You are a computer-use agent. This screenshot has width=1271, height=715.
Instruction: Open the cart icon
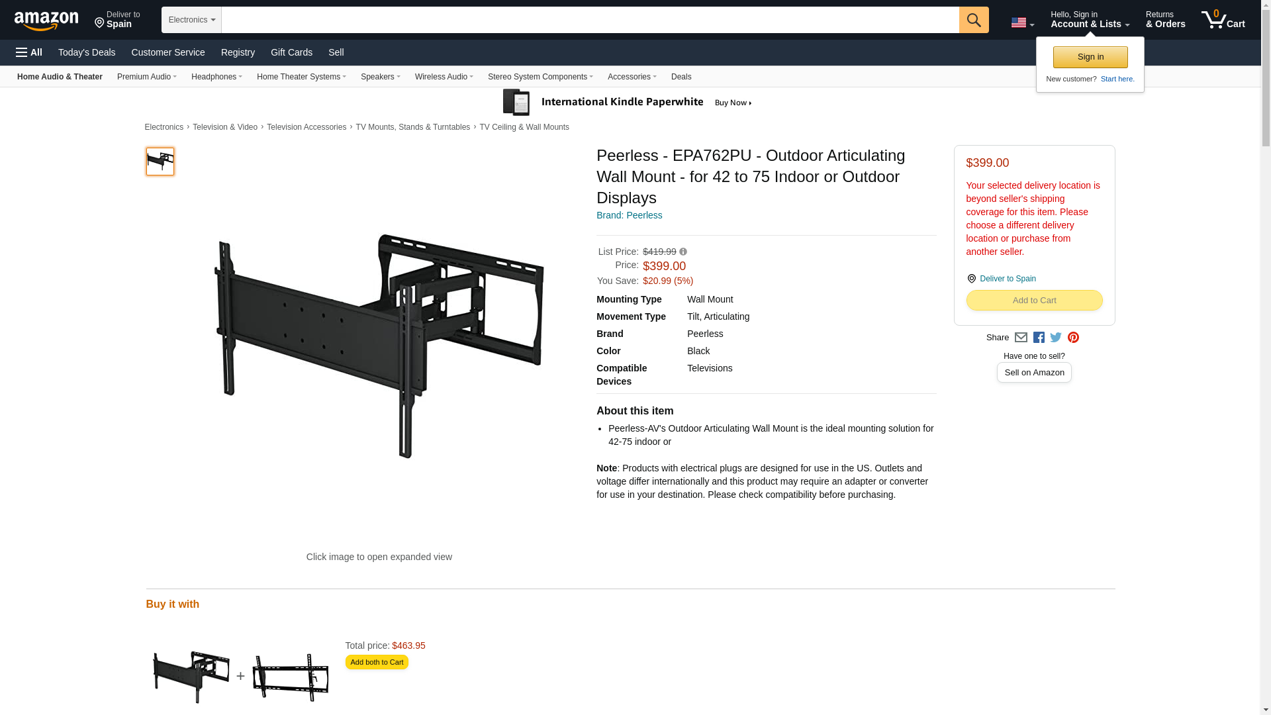1223,20
